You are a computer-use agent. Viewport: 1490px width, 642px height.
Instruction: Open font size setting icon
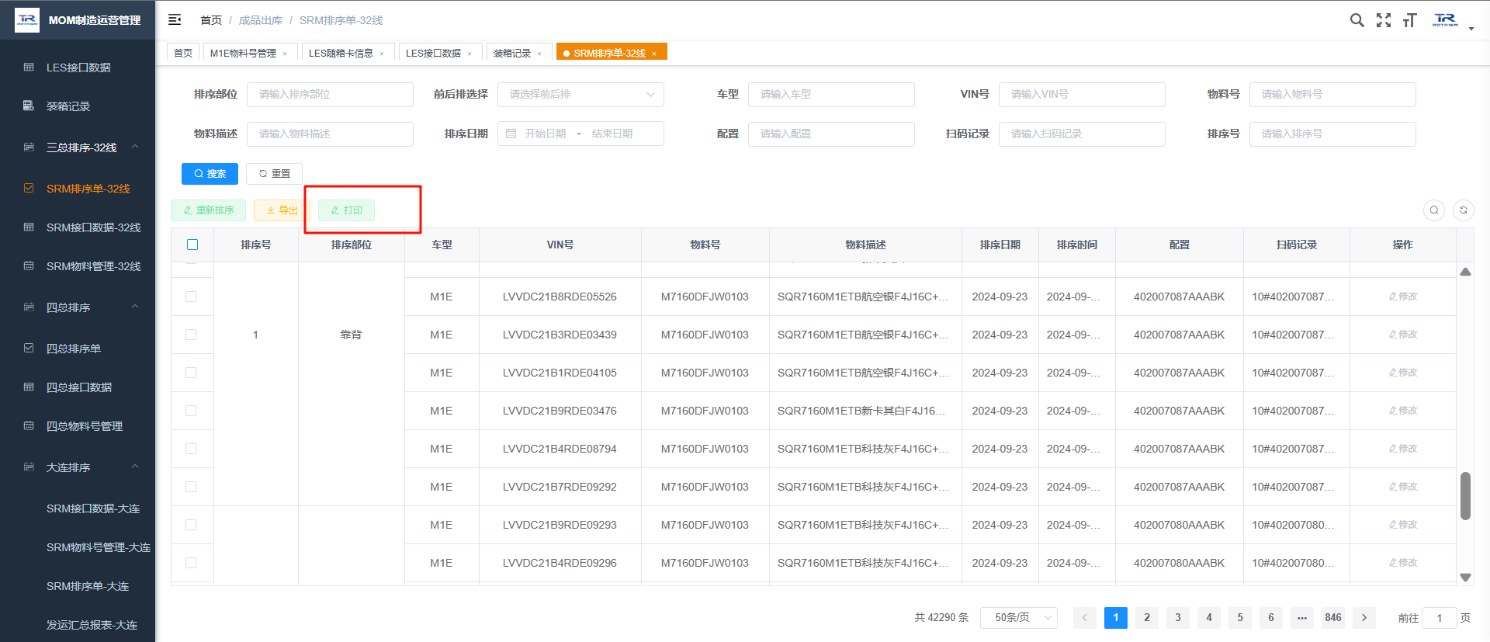[1410, 20]
